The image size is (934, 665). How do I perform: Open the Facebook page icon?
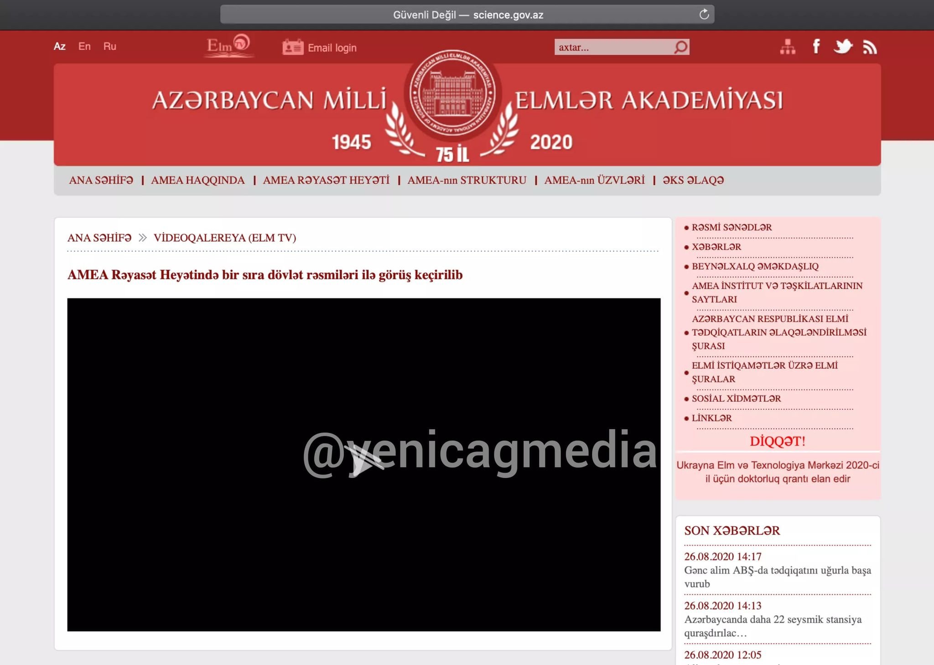click(816, 46)
